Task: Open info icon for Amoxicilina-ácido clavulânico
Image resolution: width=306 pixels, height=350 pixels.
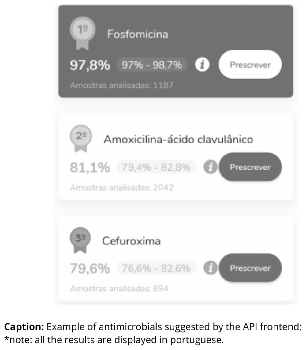Action: click(210, 167)
